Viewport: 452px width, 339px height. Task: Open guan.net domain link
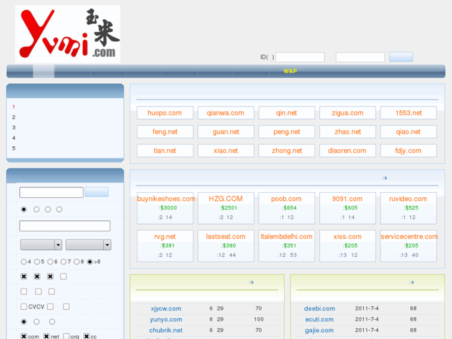tap(226, 132)
